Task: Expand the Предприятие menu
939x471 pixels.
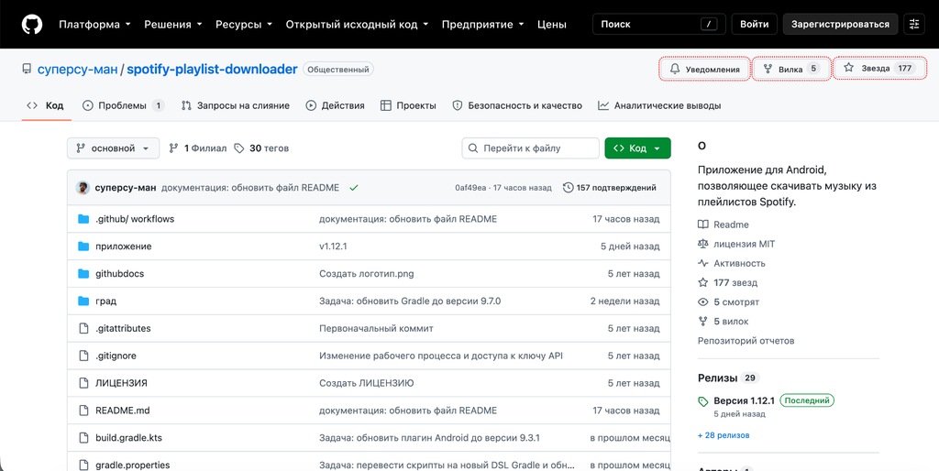Action: tap(482, 25)
